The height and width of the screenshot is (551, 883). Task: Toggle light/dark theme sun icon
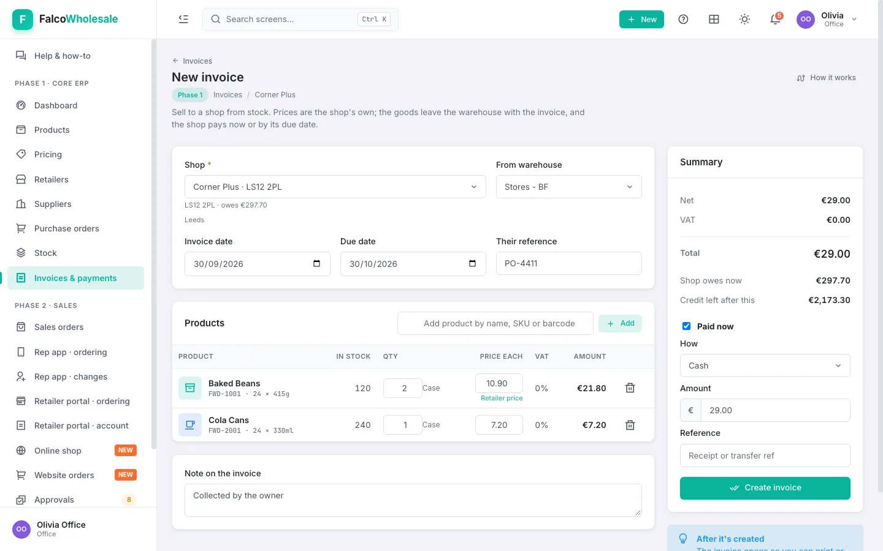(744, 20)
